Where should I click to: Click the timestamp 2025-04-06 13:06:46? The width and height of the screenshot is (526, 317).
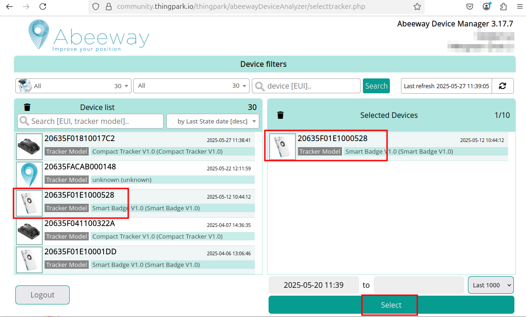229,254
